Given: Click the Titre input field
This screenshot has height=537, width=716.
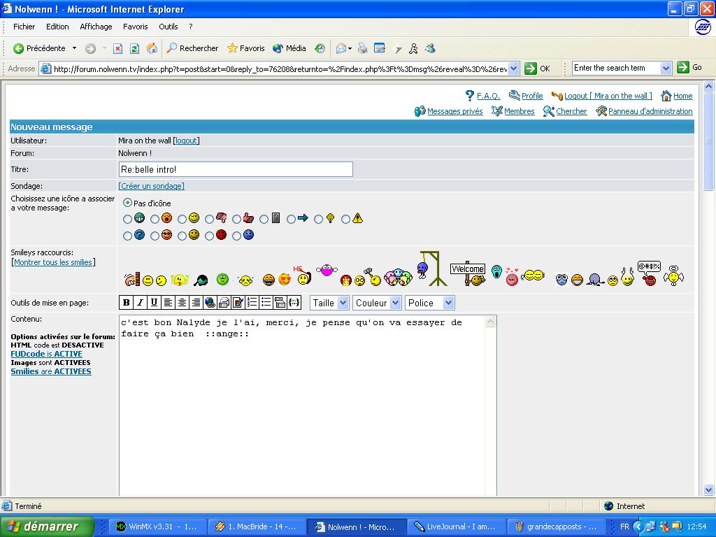Looking at the screenshot, I should 236,169.
